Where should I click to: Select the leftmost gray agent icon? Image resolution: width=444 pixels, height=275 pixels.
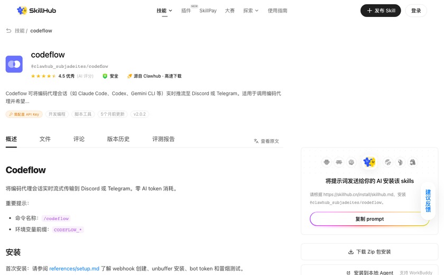click(327, 162)
